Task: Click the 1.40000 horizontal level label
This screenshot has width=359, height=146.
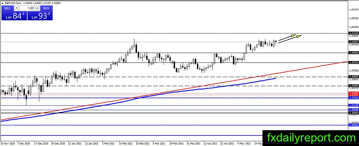Action: coord(353,53)
